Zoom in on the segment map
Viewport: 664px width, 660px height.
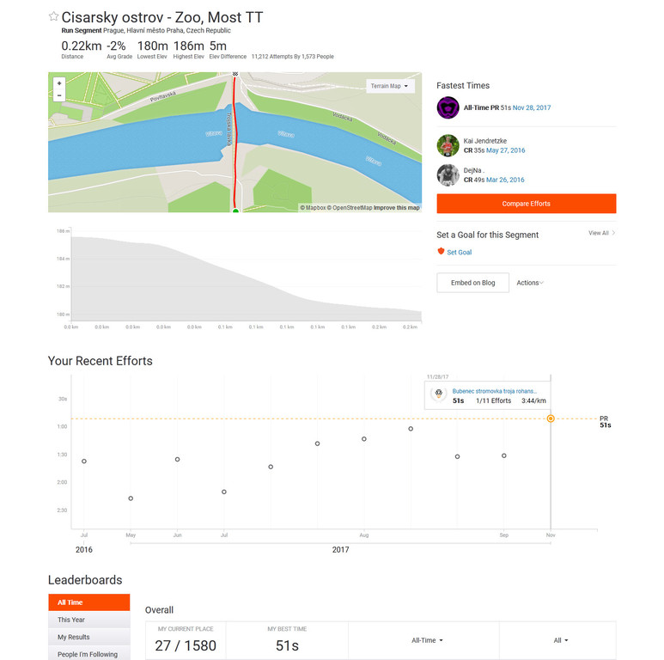pos(59,83)
